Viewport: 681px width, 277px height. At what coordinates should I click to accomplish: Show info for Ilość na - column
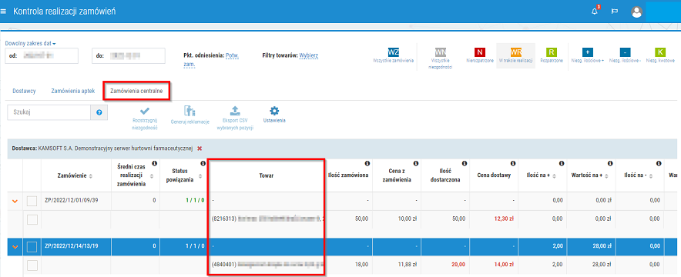(659, 163)
